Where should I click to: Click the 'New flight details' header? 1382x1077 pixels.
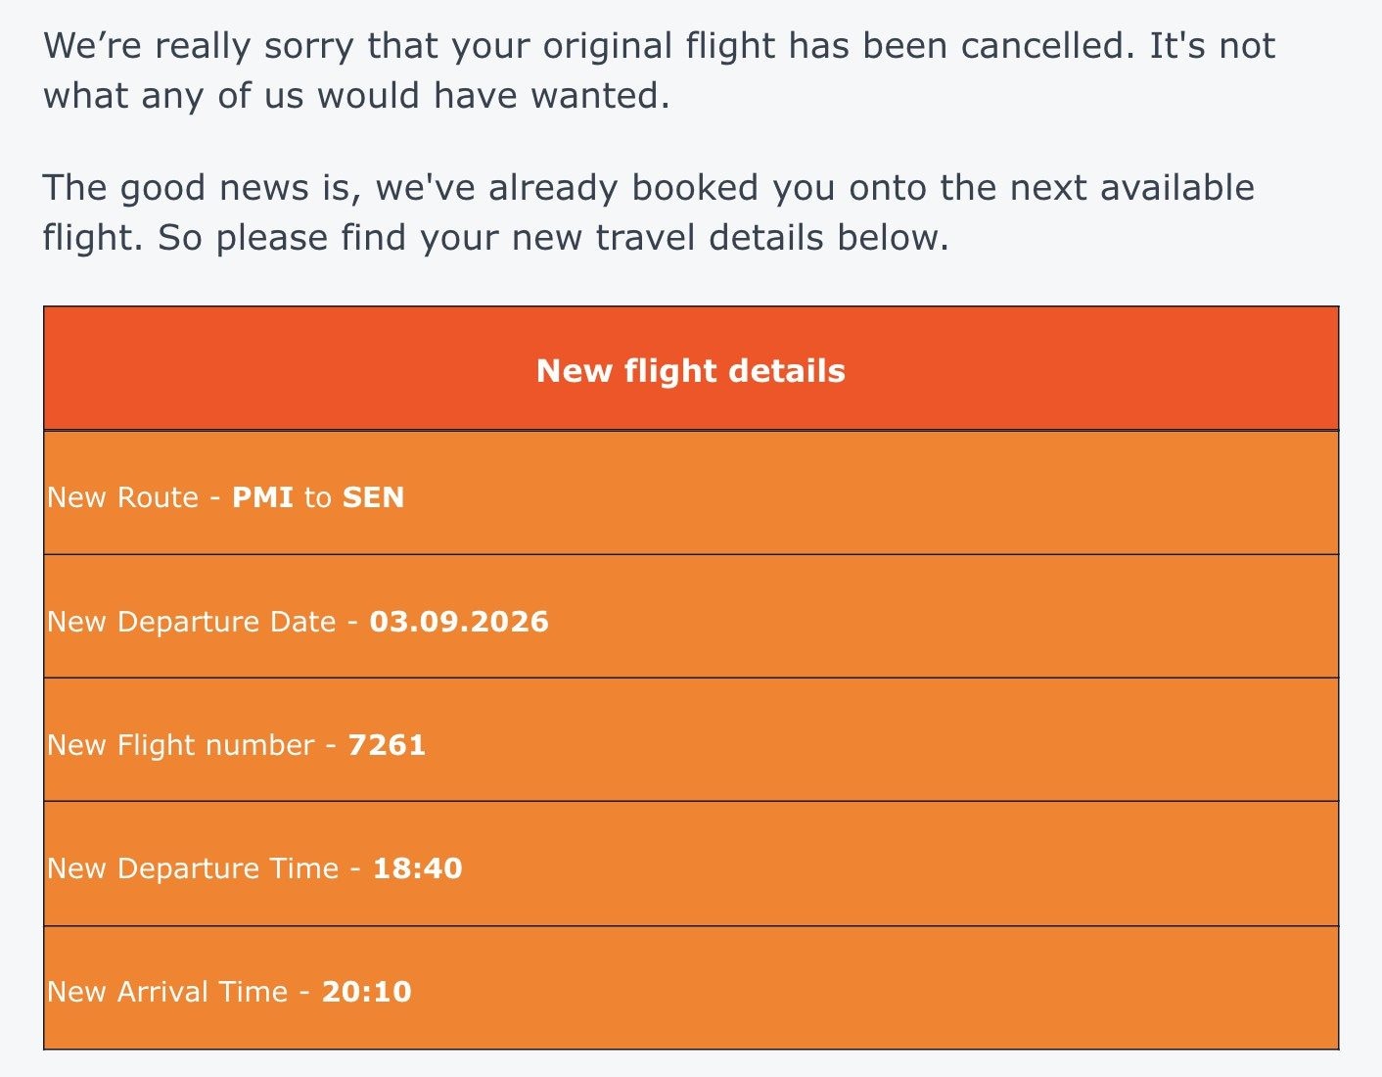(x=691, y=370)
